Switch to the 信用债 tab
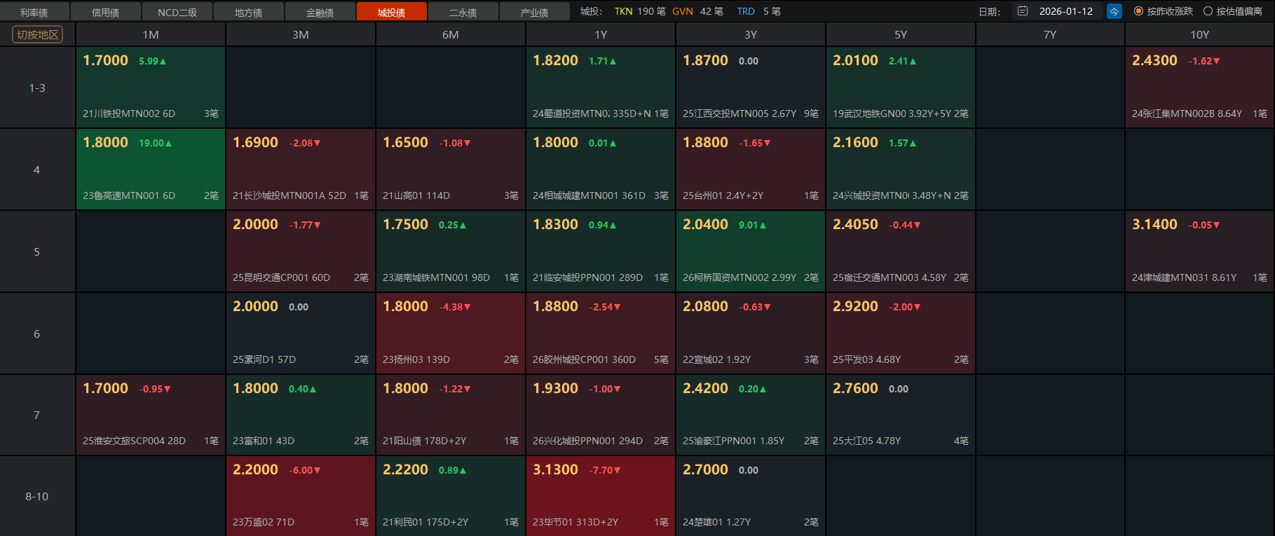The height and width of the screenshot is (536, 1275). [x=106, y=12]
